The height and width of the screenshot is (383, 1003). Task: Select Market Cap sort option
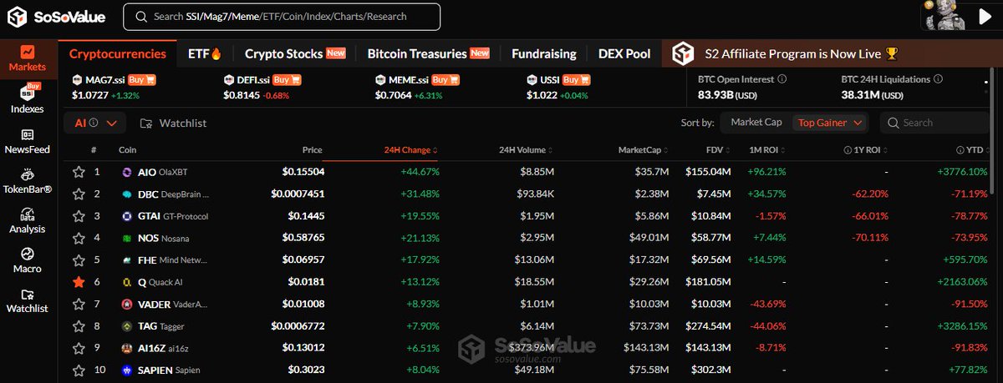756,123
